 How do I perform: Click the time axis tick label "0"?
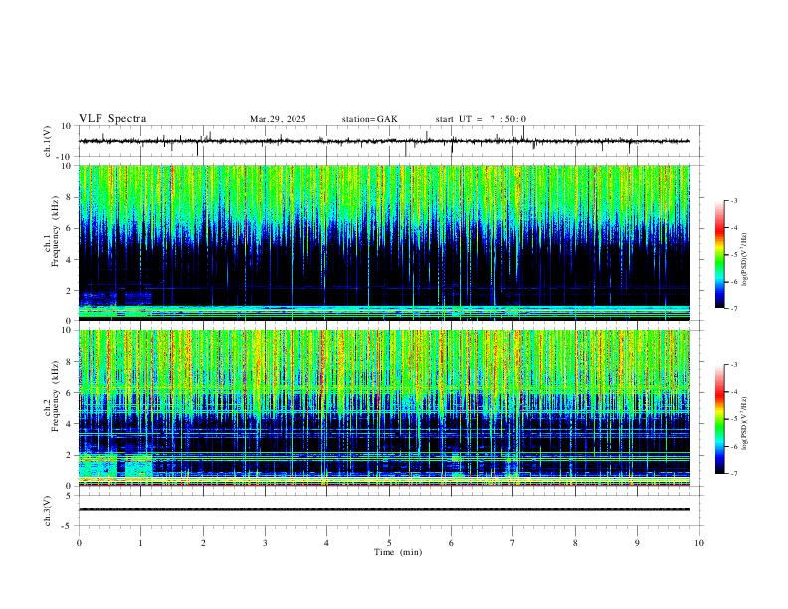pyautogui.click(x=79, y=543)
